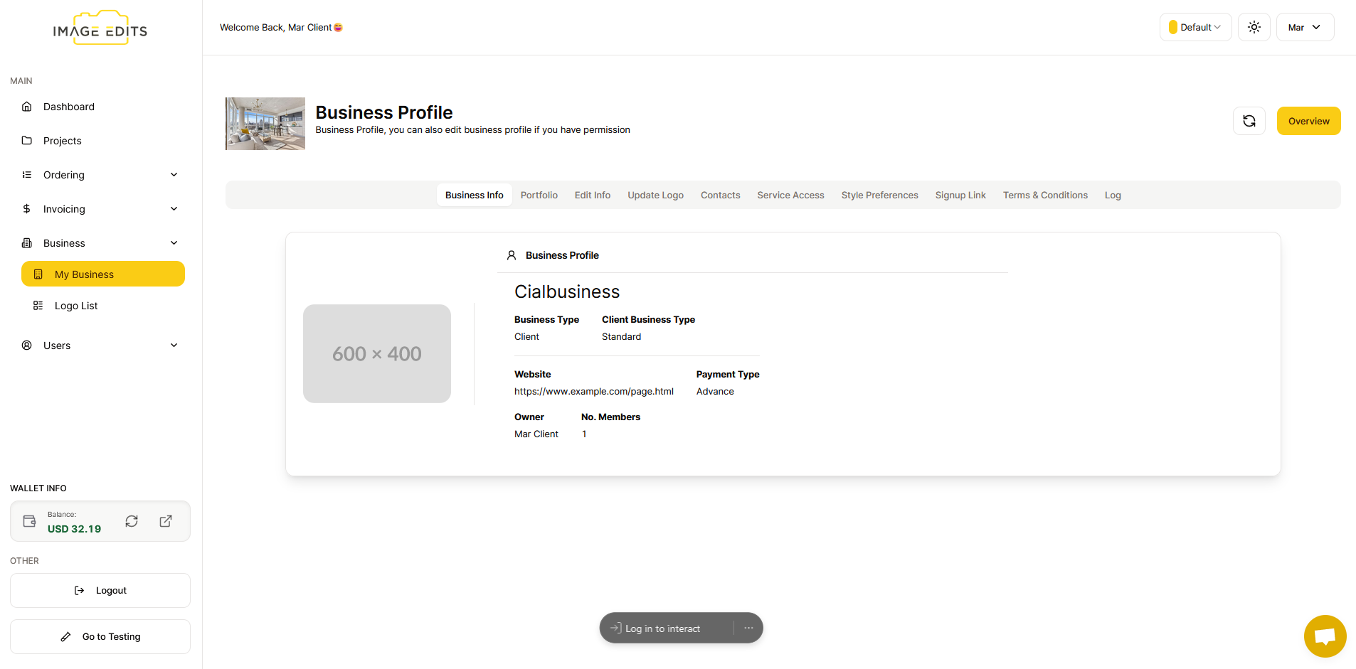
Task: Open the chat support bubble
Action: pos(1324,636)
